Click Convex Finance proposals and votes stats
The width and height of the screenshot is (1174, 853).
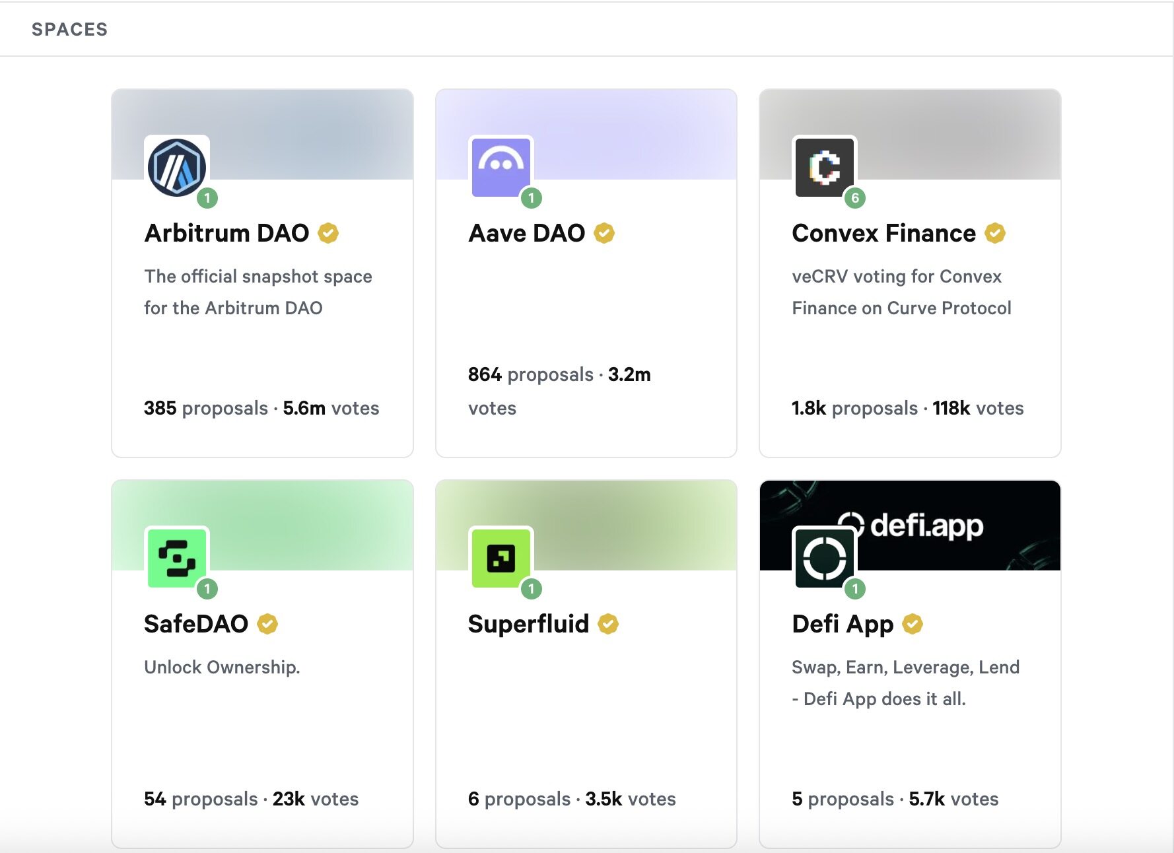[907, 408]
